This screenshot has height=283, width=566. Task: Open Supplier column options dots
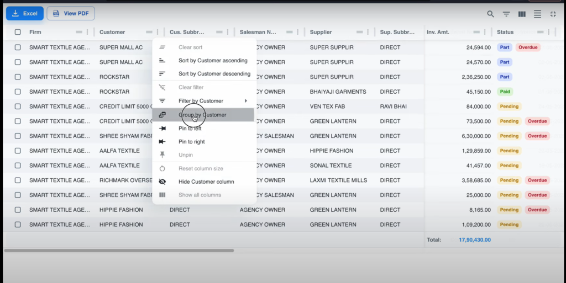coord(368,32)
